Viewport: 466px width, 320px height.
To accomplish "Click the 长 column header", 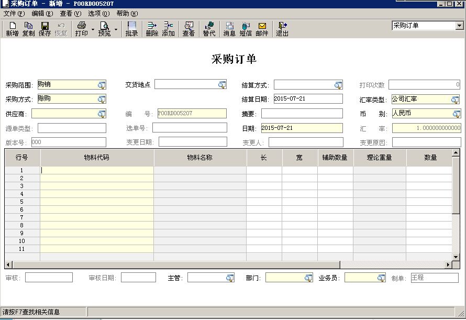I will click(264, 157).
